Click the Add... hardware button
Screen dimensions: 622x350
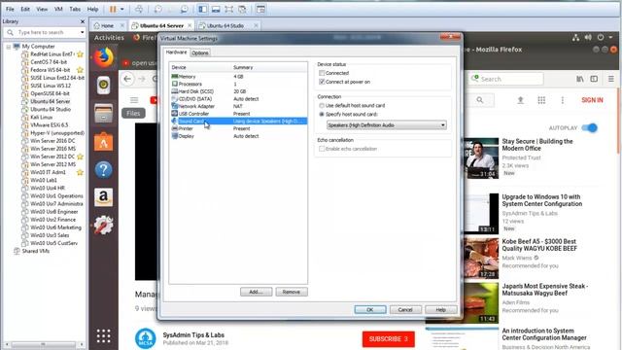pos(256,292)
